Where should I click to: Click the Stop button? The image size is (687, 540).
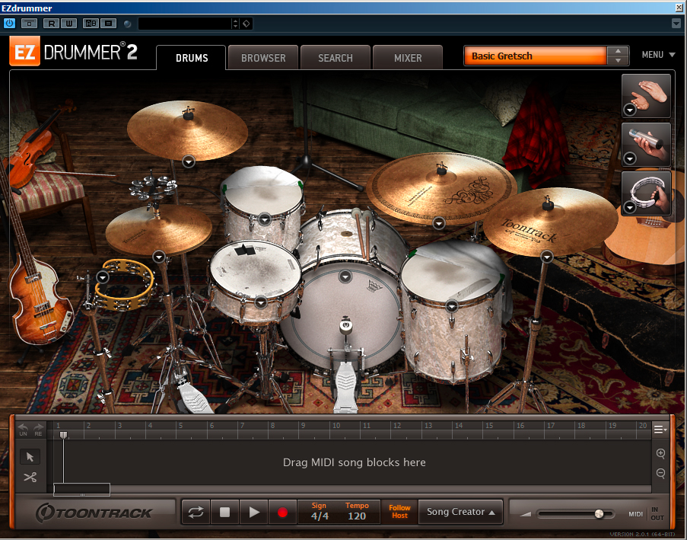pyautogui.click(x=224, y=512)
